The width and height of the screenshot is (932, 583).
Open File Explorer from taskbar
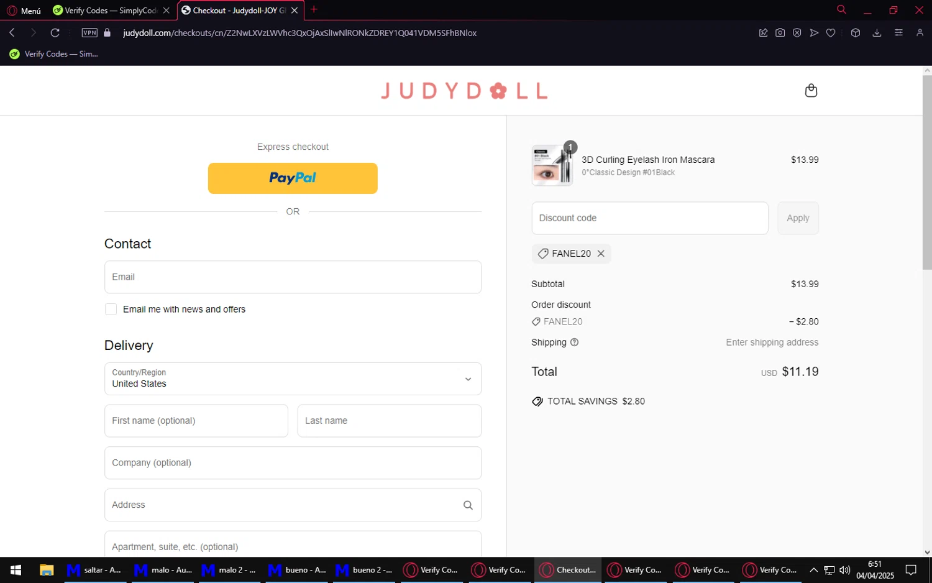tap(47, 570)
